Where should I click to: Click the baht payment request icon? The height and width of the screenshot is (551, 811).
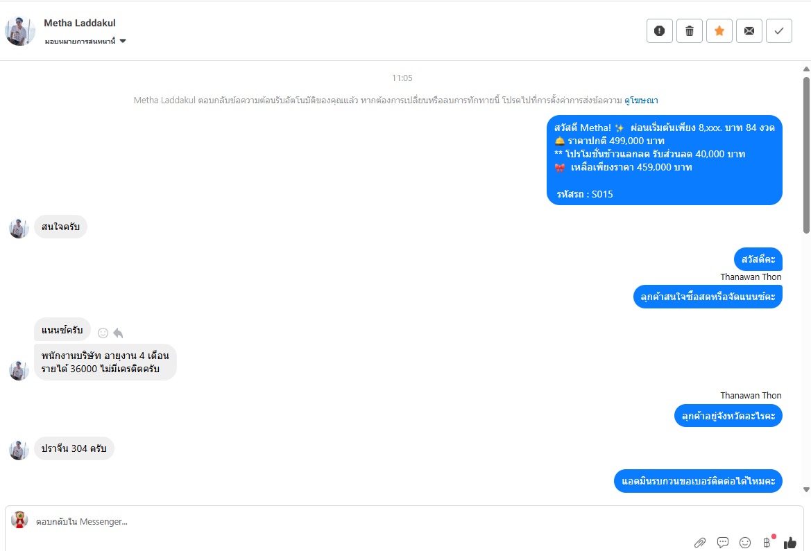click(767, 543)
